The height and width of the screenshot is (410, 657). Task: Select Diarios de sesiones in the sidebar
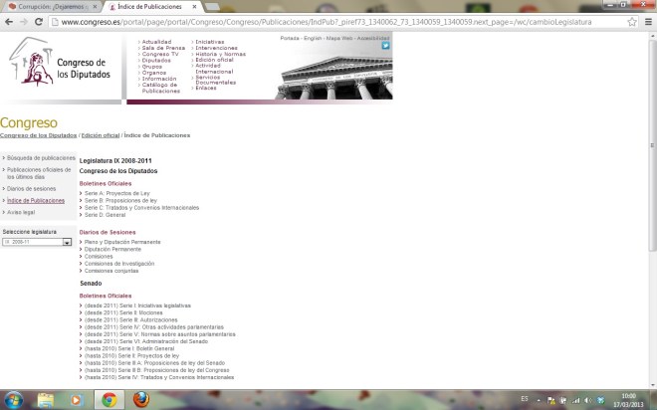coord(31,188)
